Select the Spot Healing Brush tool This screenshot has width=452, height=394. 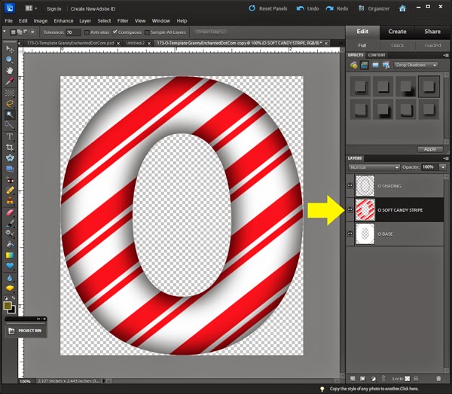[10, 191]
